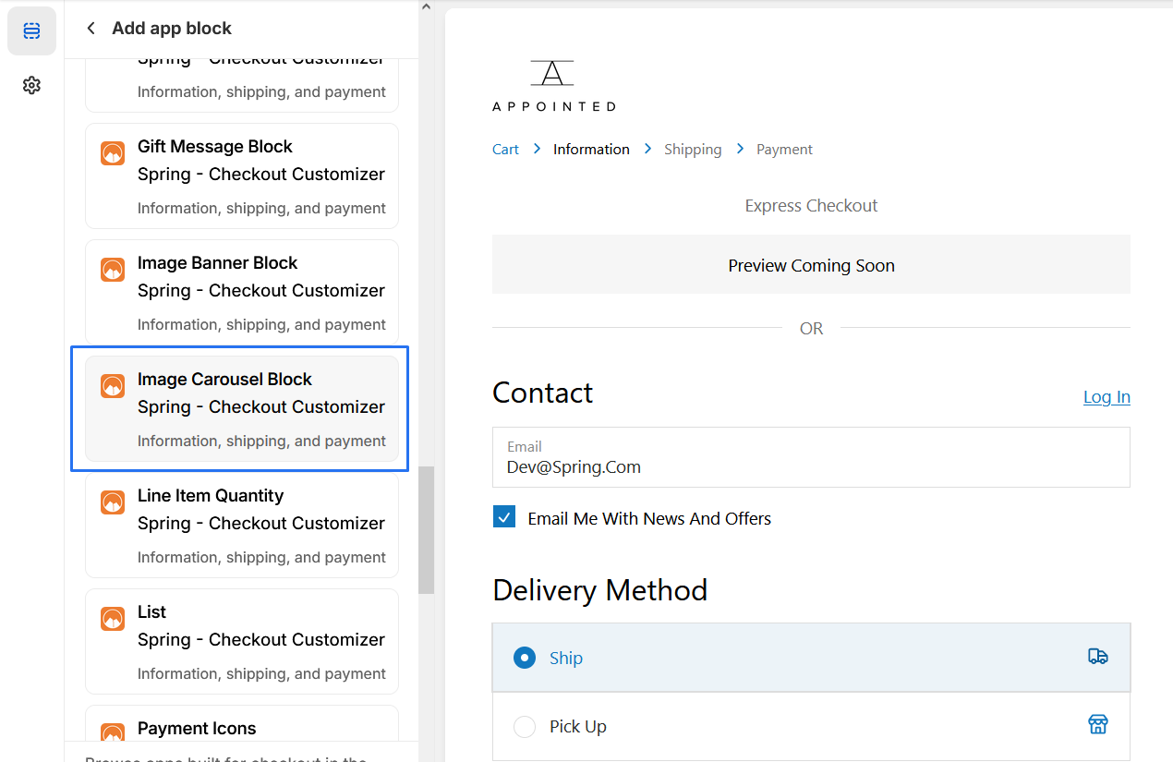Click the Line Item Quantity app icon

(x=113, y=502)
